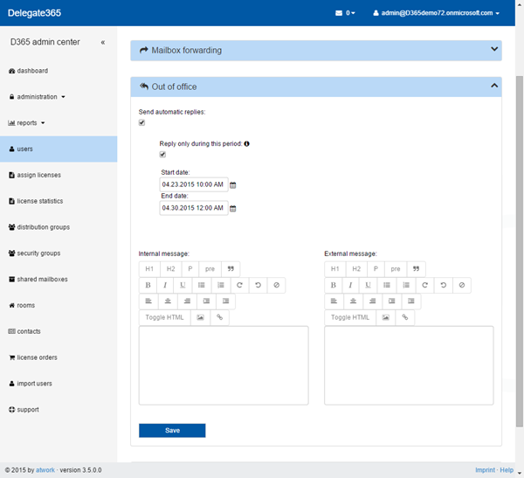Image resolution: width=524 pixels, height=478 pixels.
Task: Open distribution groups in sidebar
Action: [43, 227]
